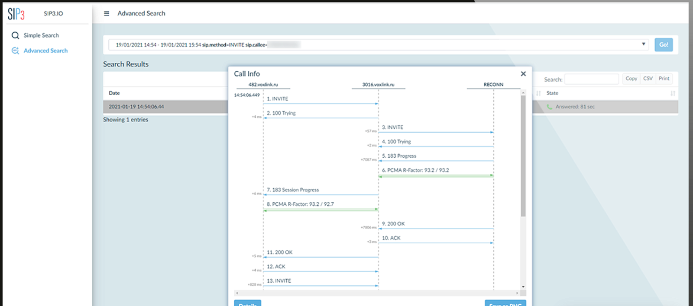The height and width of the screenshot is (306, 693).
Task: Export the results as CSV
Action: tap(648, 79)
